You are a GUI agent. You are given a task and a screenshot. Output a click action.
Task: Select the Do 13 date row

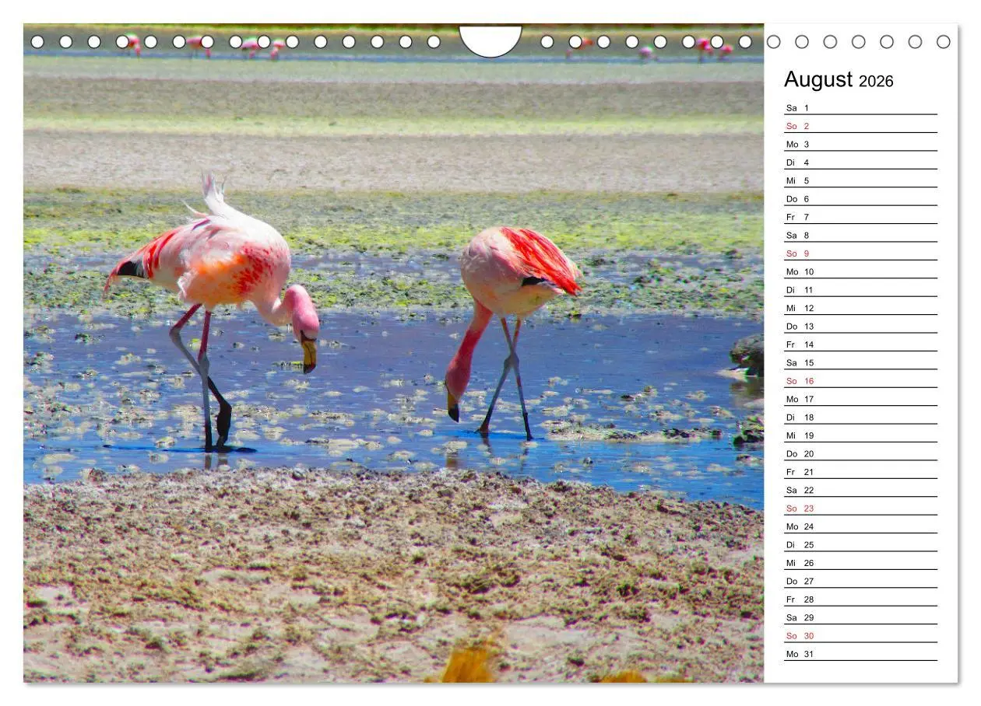coord(860,327)
